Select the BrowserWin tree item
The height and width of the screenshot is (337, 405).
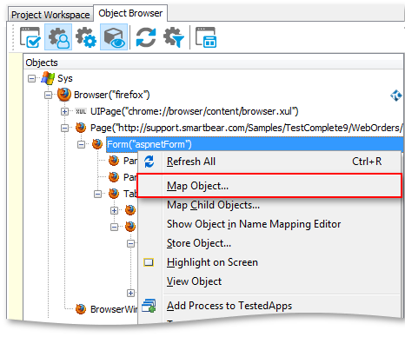pos(114,309)
